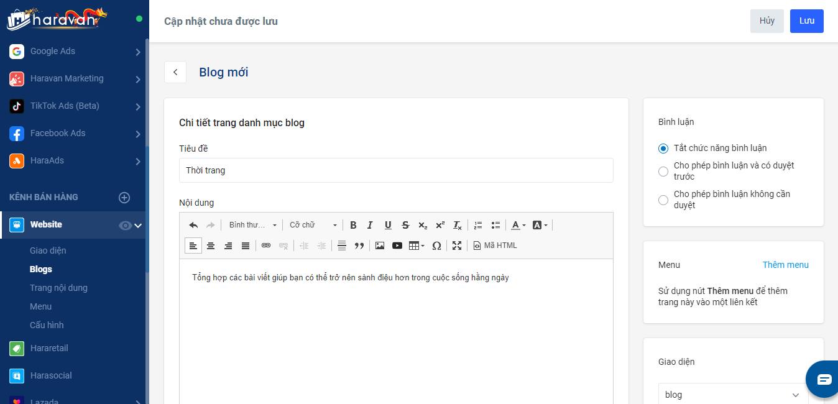Insert a link using the chain icon

click(266, 246)
